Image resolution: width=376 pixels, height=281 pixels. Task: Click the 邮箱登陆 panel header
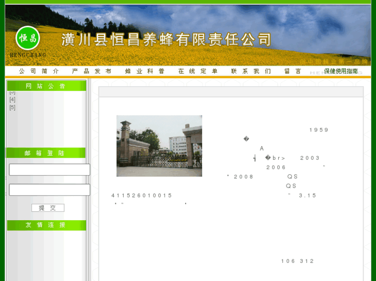pyautogui.click(x=46, y=153)
